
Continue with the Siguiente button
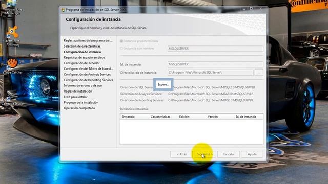(x=205, y=154)
